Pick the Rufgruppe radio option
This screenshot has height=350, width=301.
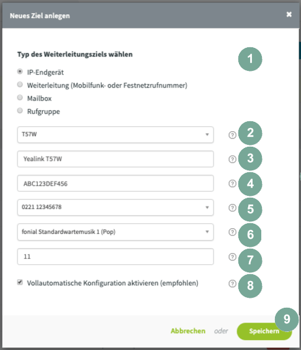20,111
